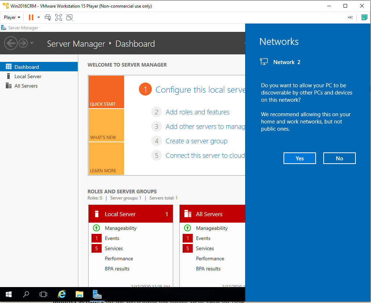
Task: Launch Internet Explorer from the taskbar
Action: pos(61,294)
